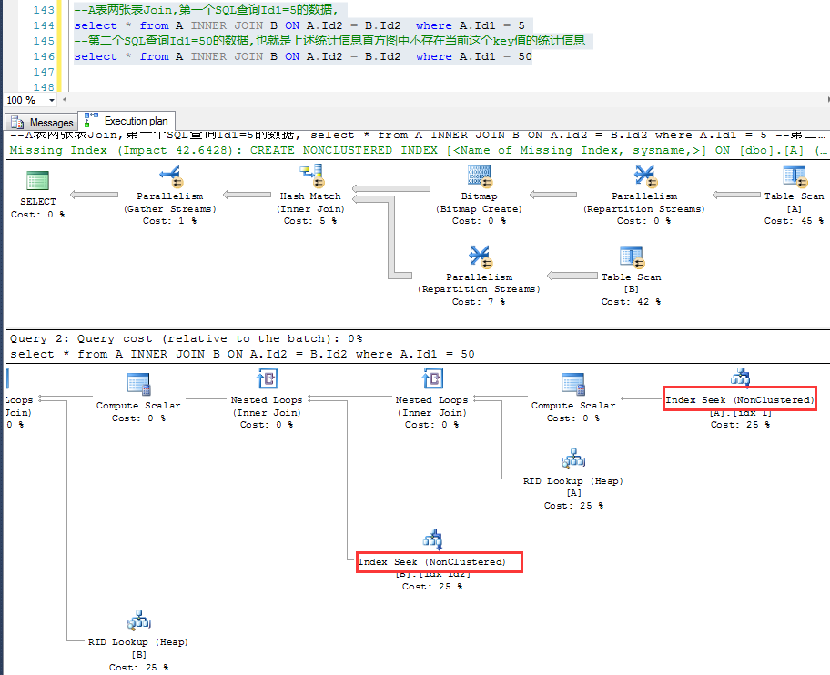Click line 144 select statement in editor
The height and width of the screenshot is (675, 830).
click(x=299, y=25)
